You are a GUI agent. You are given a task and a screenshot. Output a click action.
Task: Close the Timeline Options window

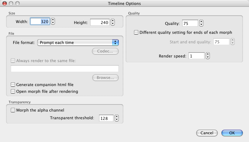pos(5,3)
